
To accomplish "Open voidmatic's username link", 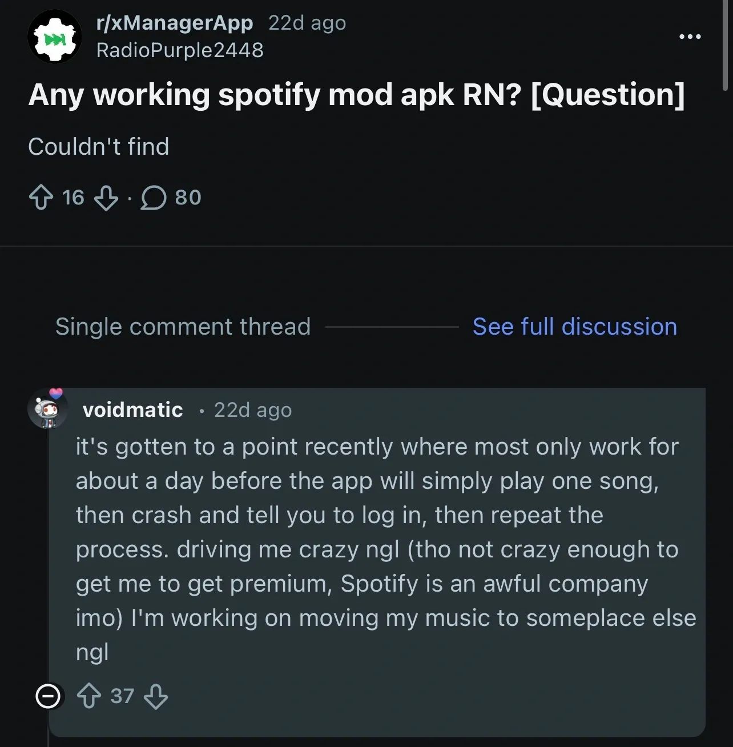I will coord(132,409).
